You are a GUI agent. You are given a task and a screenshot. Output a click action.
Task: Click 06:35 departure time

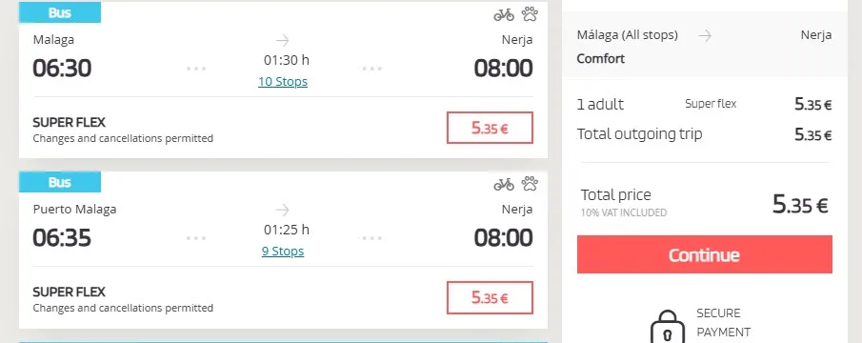point(62,238)
